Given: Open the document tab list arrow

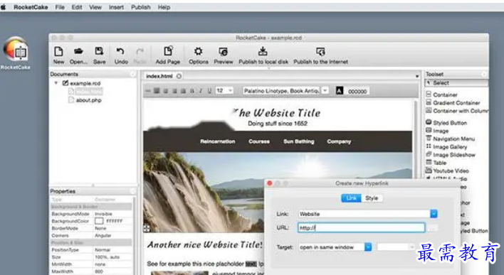Looking at the screenshot, I should (417, 76).
